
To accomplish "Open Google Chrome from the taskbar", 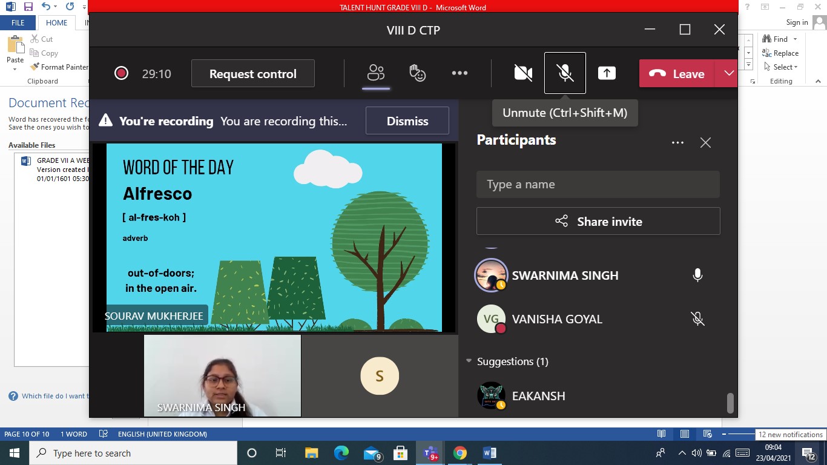I will coord(460,453).
